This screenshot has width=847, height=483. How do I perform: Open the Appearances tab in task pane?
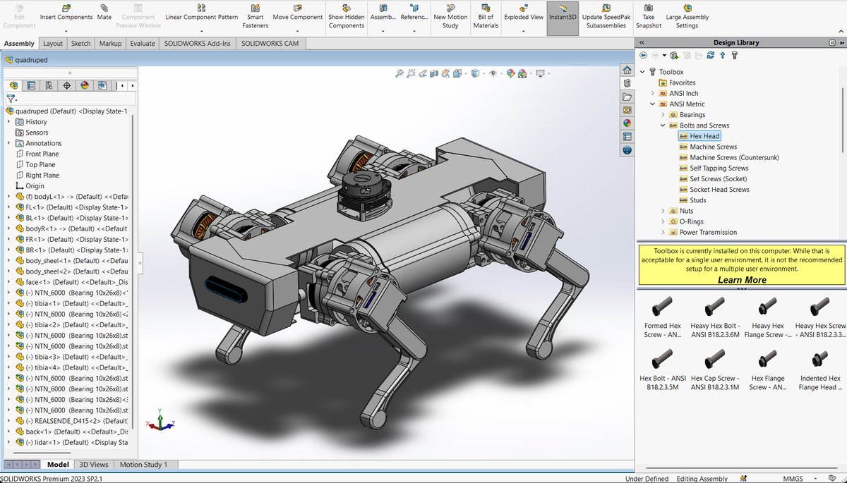click(627, 123)
